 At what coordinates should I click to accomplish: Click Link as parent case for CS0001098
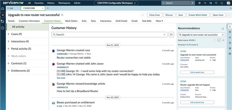[197, 72]
